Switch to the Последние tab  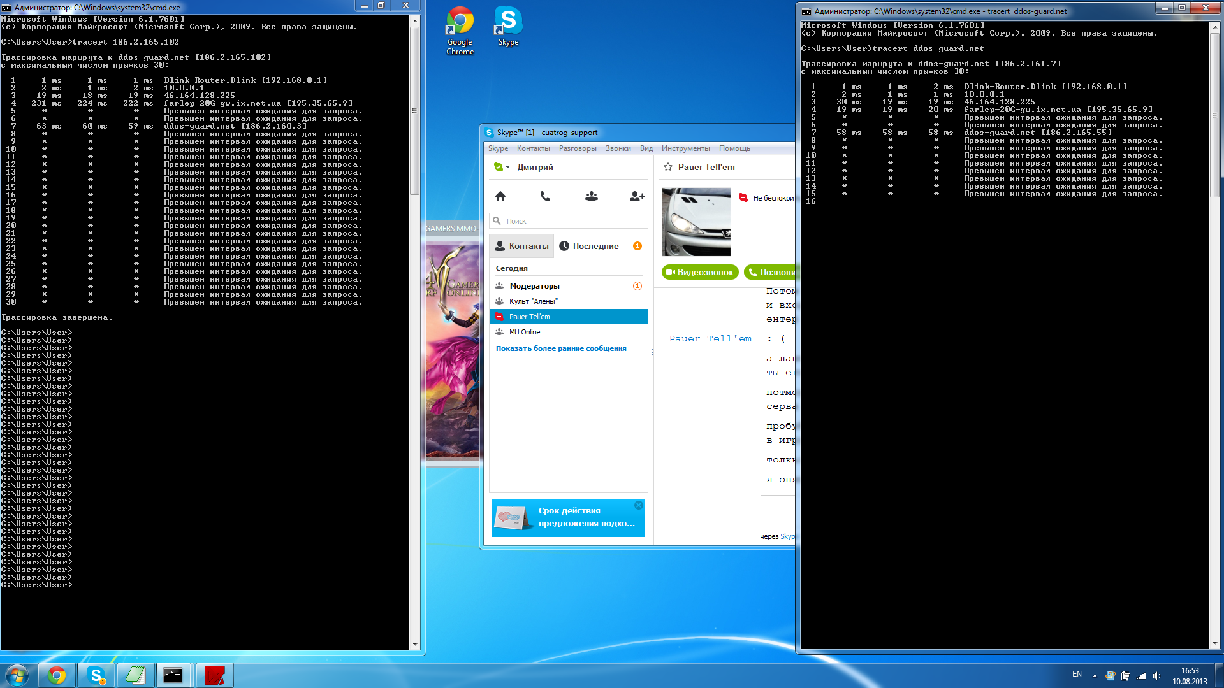coord(595,246)
